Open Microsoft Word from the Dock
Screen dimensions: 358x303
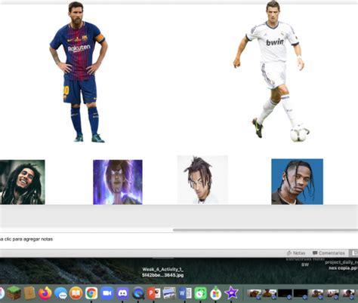[x=185, y=293]
